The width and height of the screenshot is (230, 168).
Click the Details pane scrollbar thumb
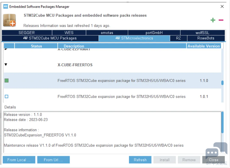(222, 122)
